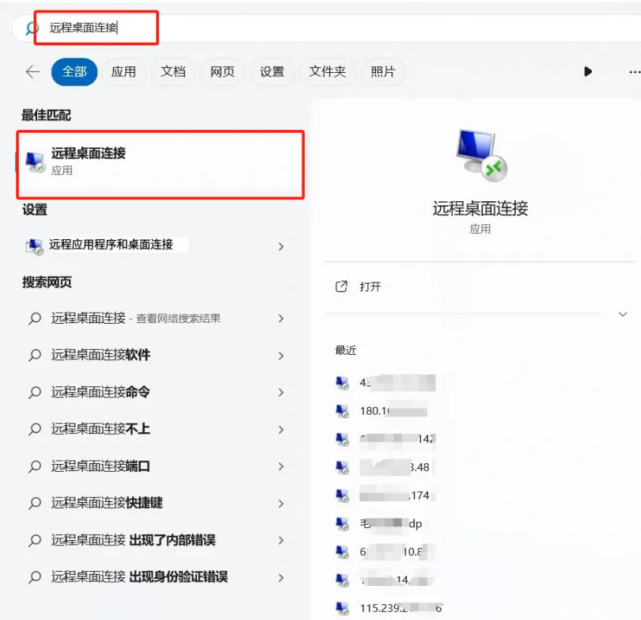Expand the 远程应用程序和桌面连接 chevron

281,246
